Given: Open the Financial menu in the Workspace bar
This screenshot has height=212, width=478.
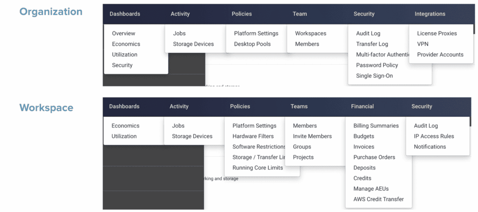Looking at the screenshot, I should (362, 106).
